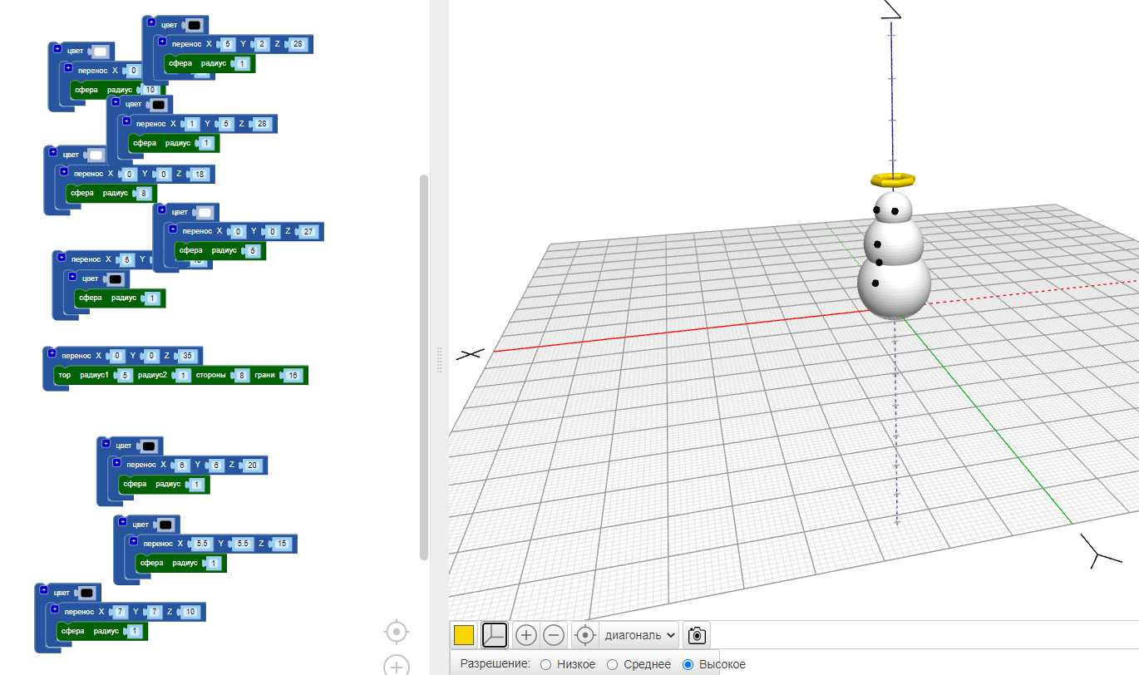The image size is (1139, 675).
Task: Click the panel divider handle
Action: click(x=439, y=359)
